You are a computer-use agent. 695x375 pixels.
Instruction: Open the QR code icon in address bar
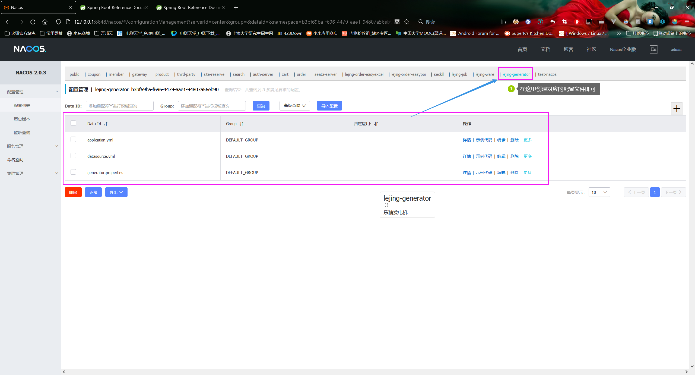(397, 22)
